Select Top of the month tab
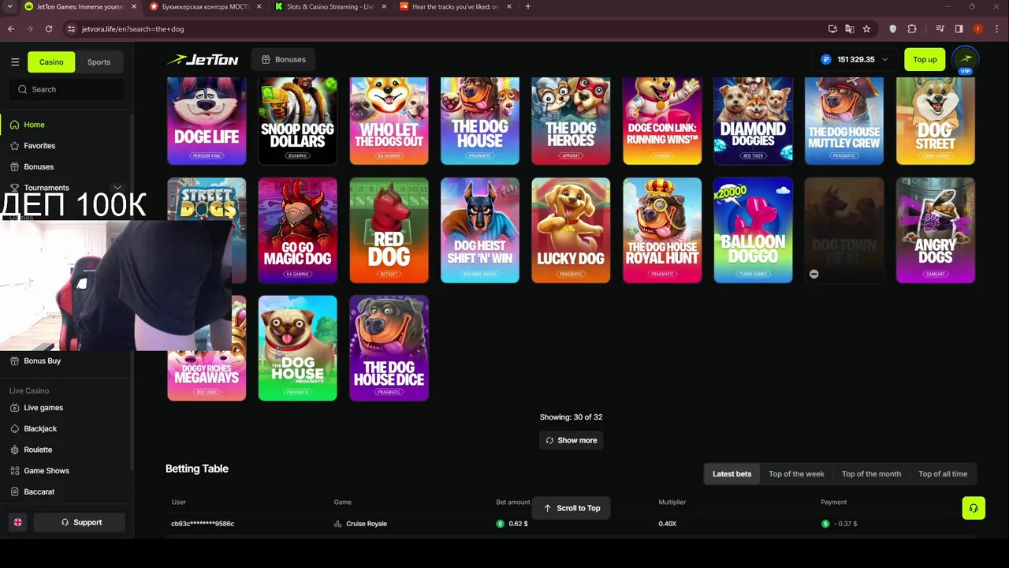Viewport: 1009px width, 568px height. [871, 474]
